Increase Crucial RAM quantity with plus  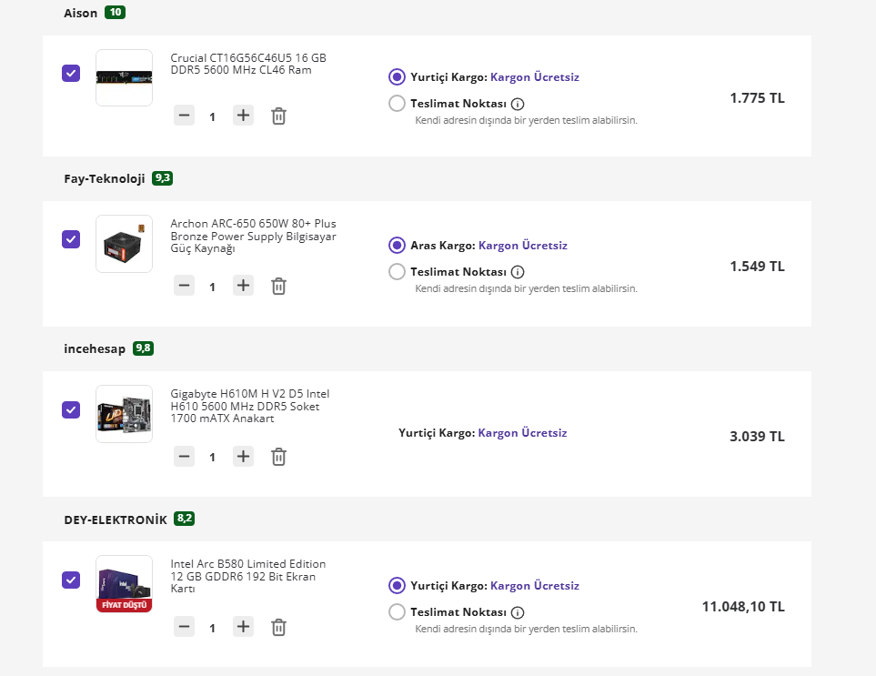point(243,116)
